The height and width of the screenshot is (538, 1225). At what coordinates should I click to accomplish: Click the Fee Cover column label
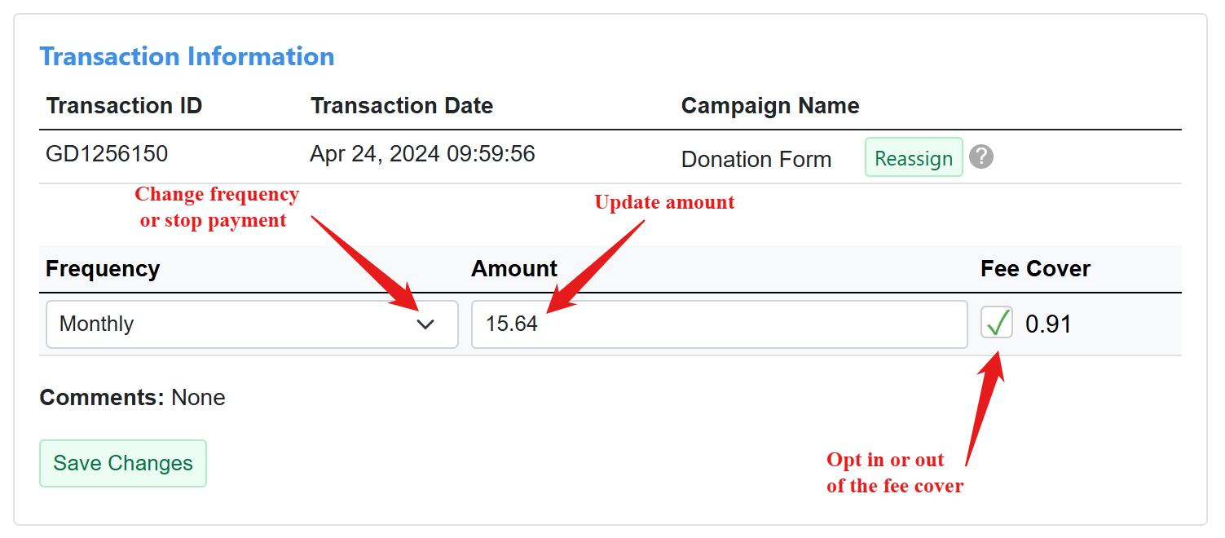pos(1035,269)
